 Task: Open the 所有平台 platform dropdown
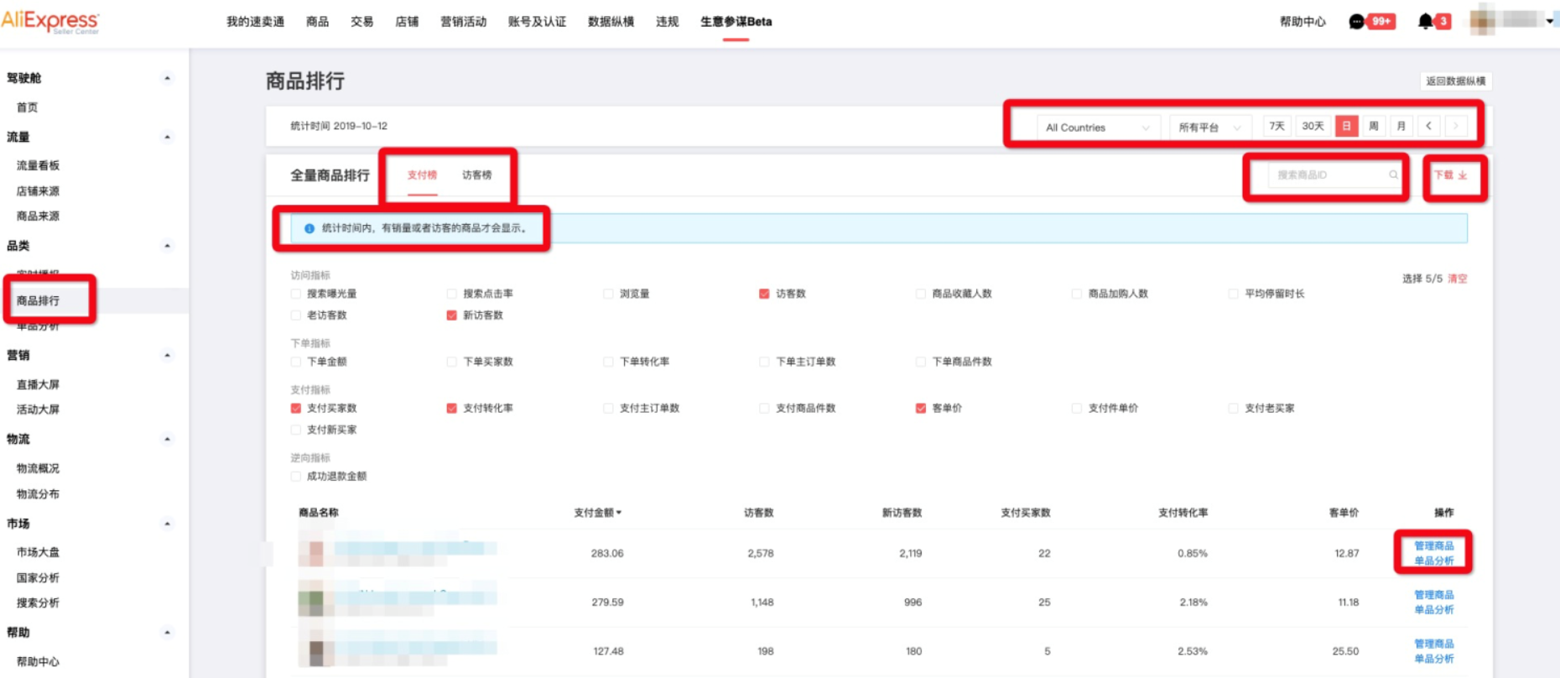coord(1209,128)
